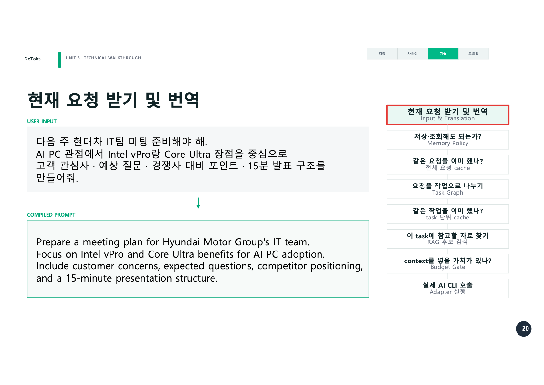Image resolution: width=544 pixels, height=385 pixels.
Task: Select the active 기술 tab
Action: point(443,54)
